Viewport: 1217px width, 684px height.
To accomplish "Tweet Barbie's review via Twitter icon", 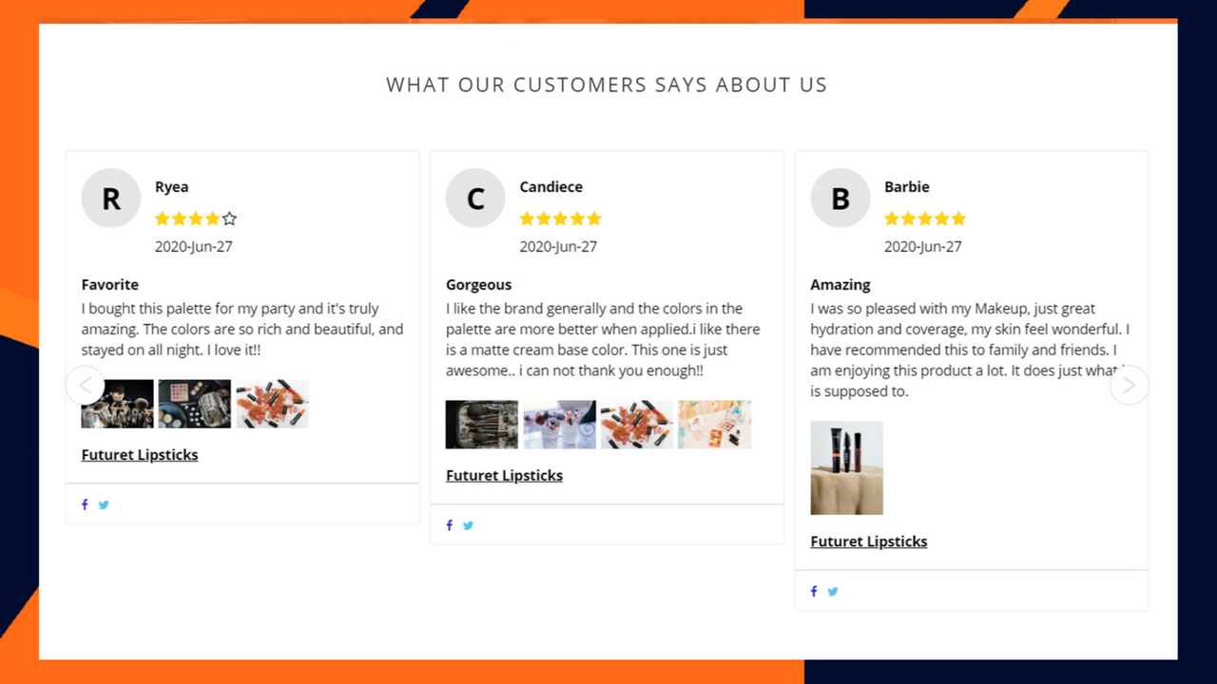I will (833, 591).
